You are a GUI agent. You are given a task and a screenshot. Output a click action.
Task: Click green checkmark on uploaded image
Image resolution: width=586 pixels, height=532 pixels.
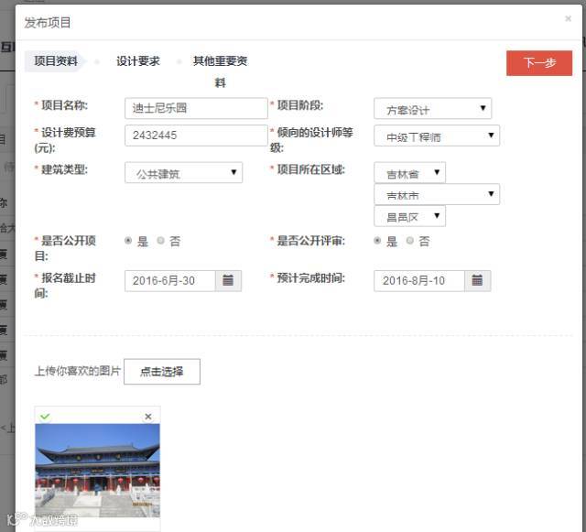(45, 417)
